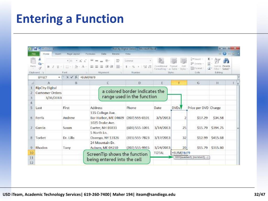Switch to the Insert tab

point(58,54)
